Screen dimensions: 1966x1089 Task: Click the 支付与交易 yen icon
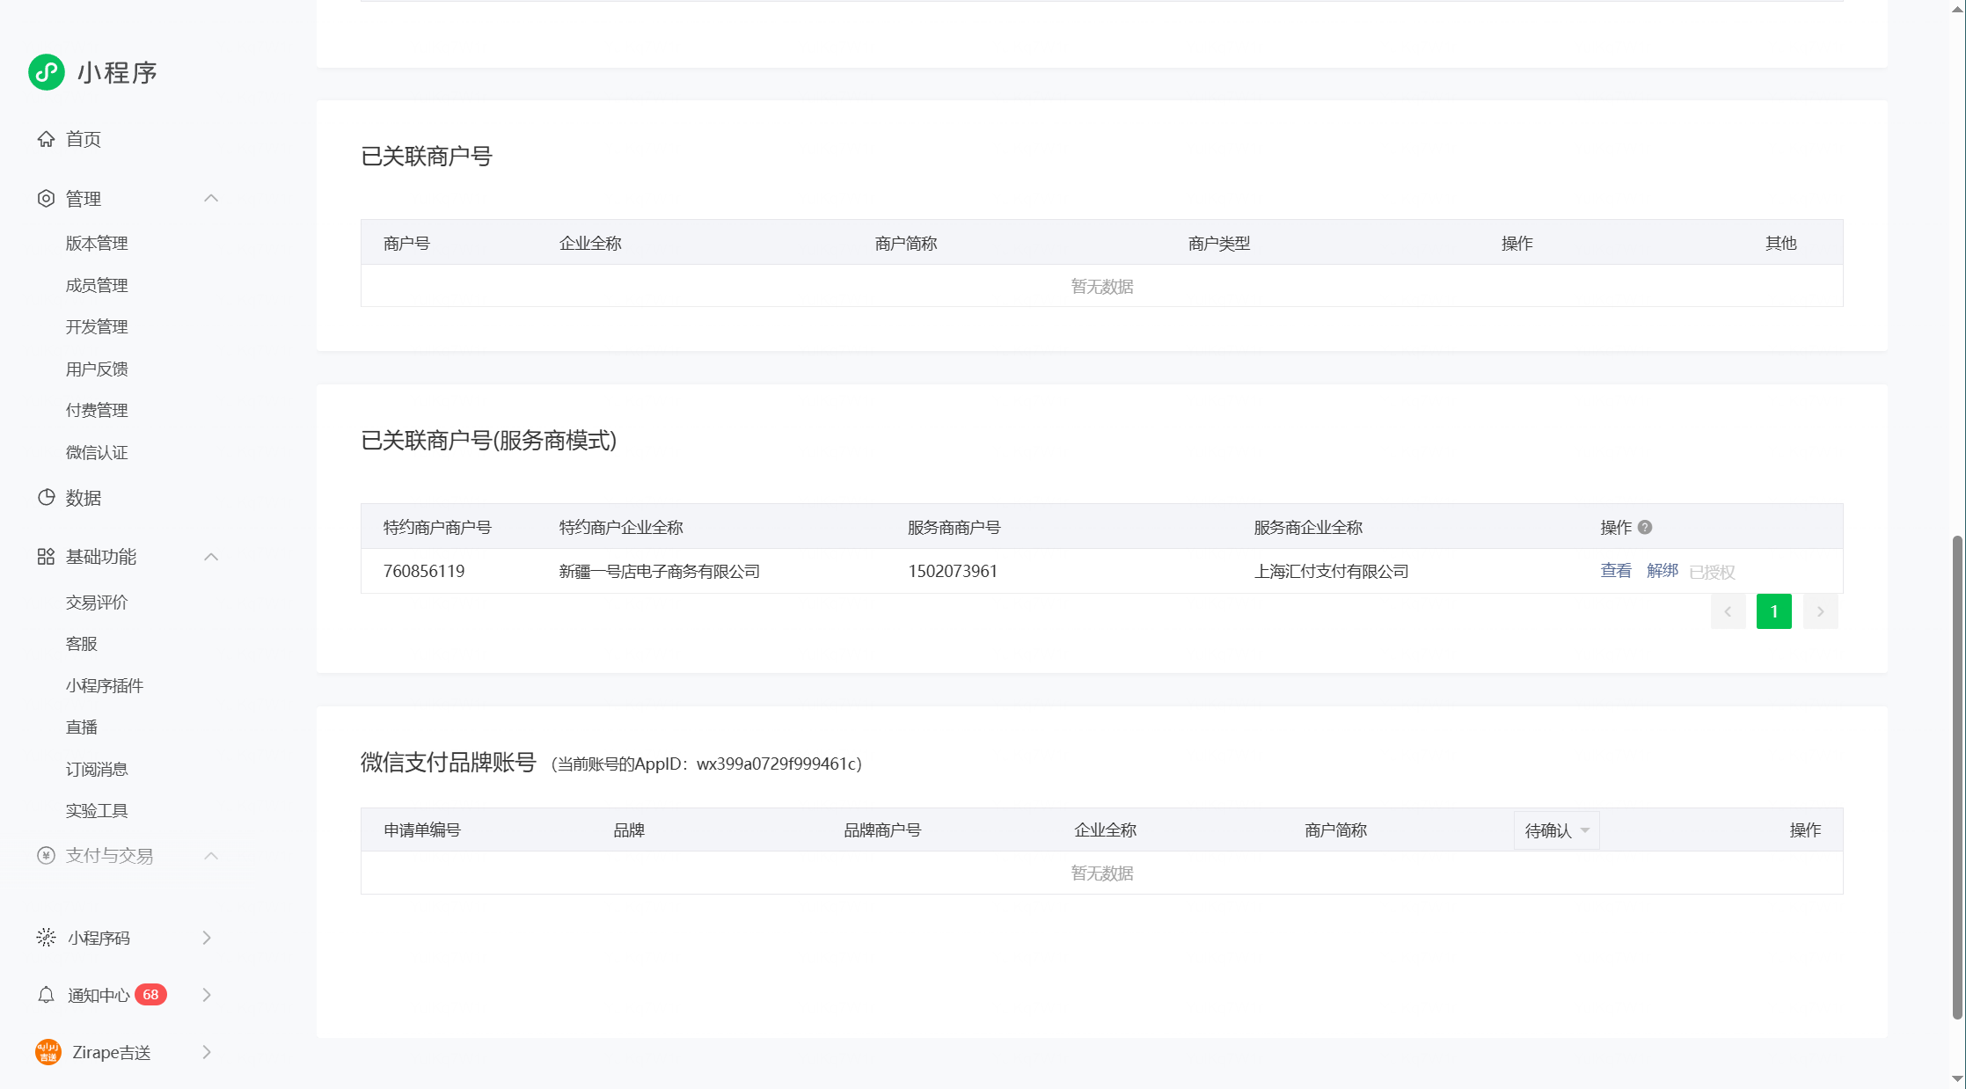click(46, 856)
